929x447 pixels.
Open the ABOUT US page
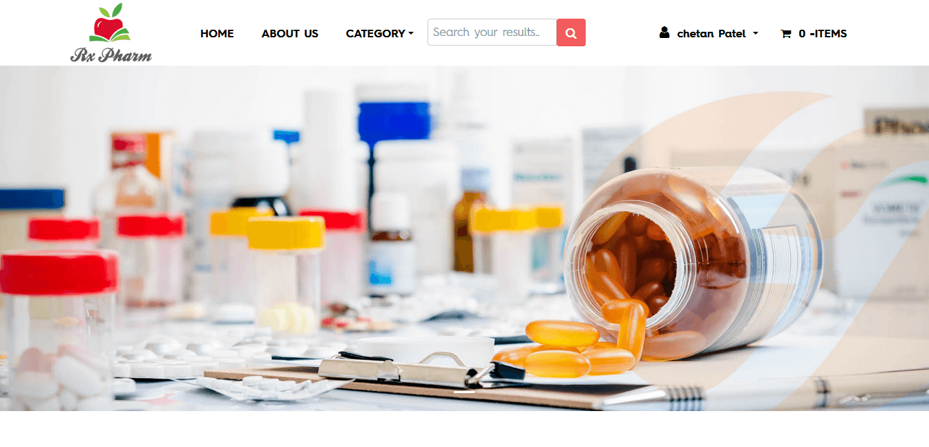tap(290, 33)
